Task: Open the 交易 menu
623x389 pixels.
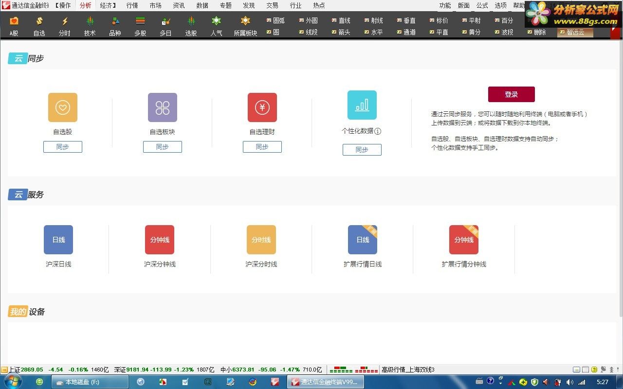Action: pos(272,5)
